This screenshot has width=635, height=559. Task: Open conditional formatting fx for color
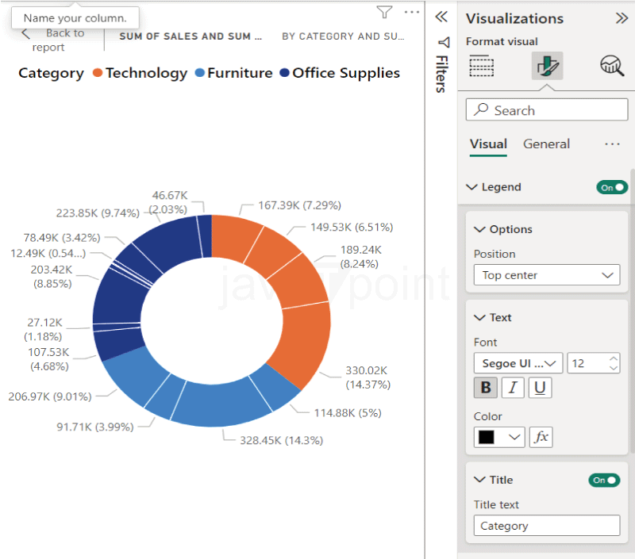point(541,437)
